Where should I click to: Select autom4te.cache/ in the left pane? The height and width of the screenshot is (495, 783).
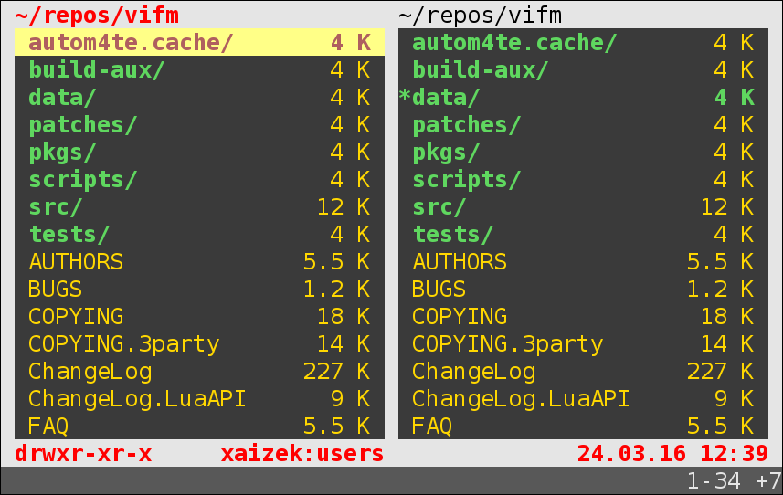(199, 42)
